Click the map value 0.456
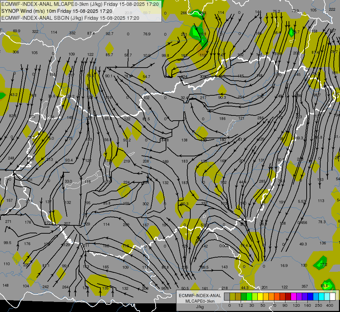 (x=302, y=223)
